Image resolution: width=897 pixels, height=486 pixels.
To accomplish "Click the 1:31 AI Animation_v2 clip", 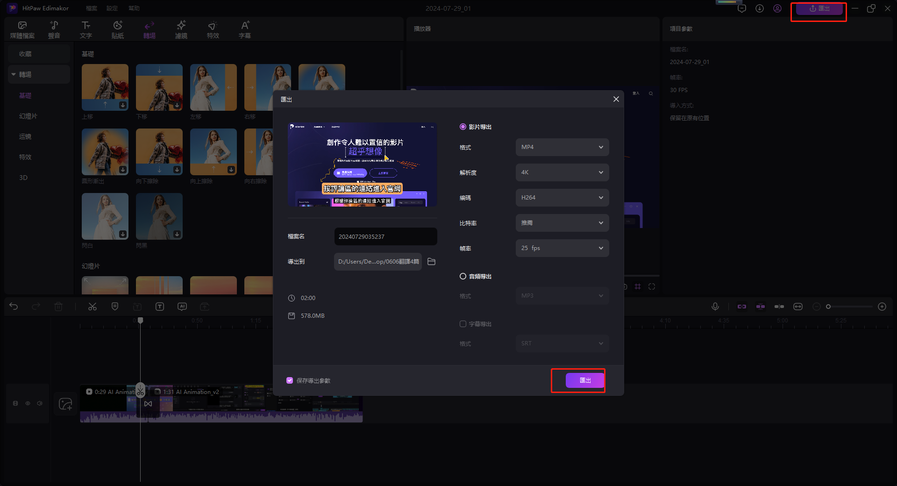I will pos(255,403).
